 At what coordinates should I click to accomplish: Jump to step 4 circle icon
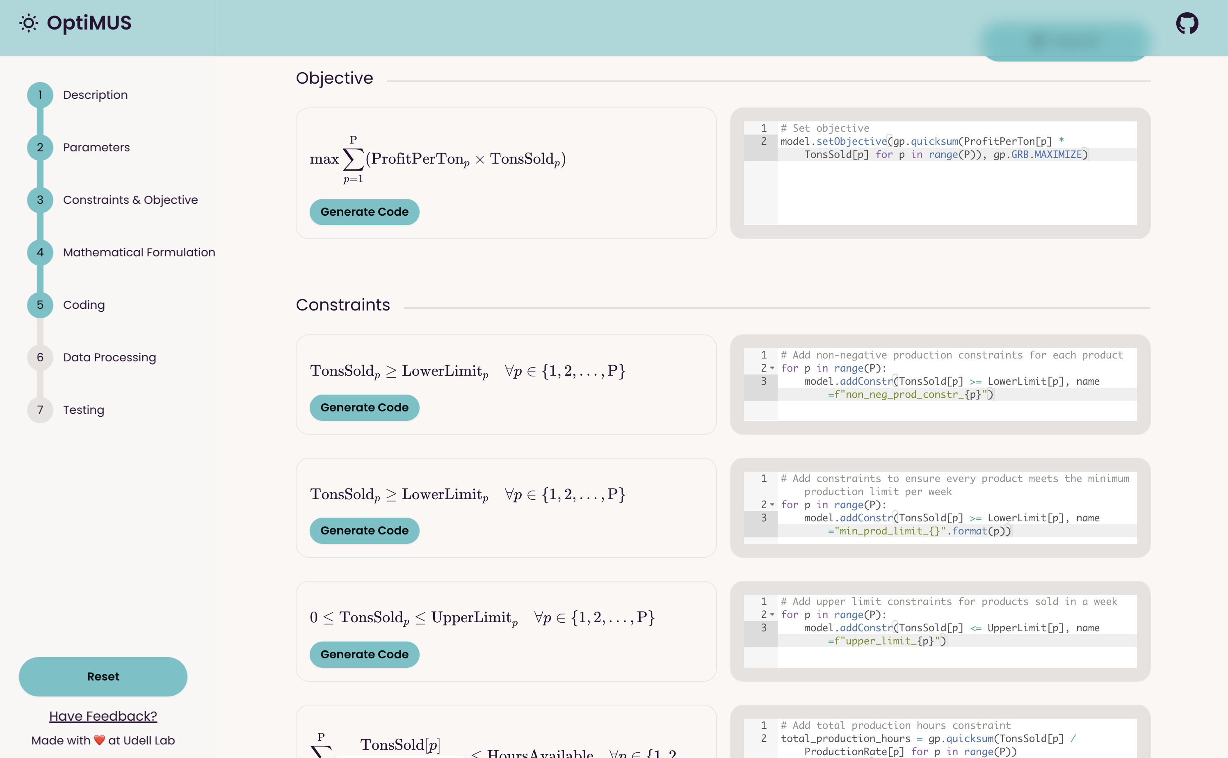[40, 252]
